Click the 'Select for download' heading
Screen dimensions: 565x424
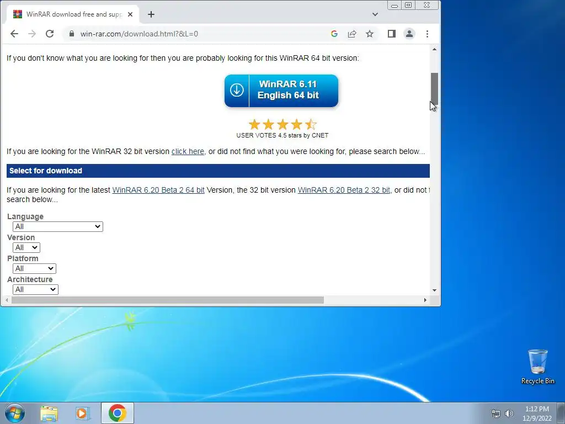point(46,171)
